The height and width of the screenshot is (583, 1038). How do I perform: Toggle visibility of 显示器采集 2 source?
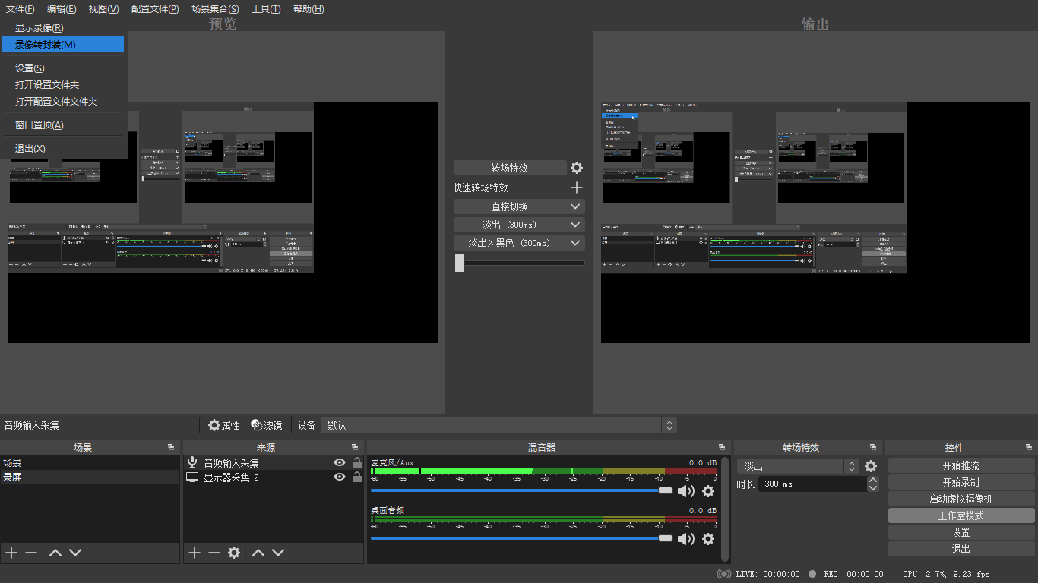pos(340,477)
